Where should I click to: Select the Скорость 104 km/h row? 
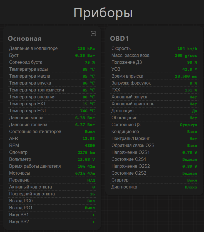tap(154, 49)
